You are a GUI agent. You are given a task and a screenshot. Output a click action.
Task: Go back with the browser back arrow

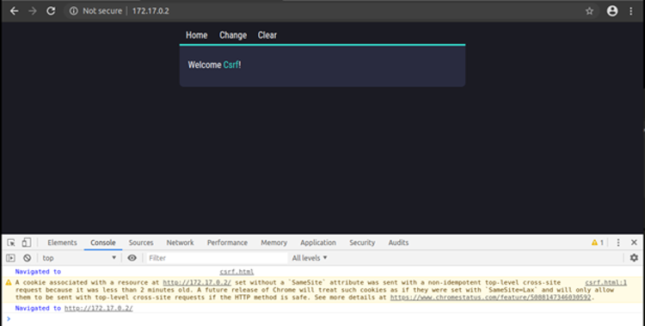tap(14, 11)
